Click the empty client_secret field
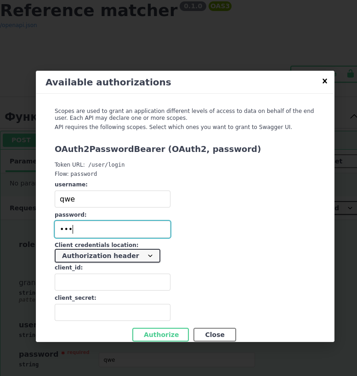The height and width of the screenshot is (376, 357). [x=112, y=312]
